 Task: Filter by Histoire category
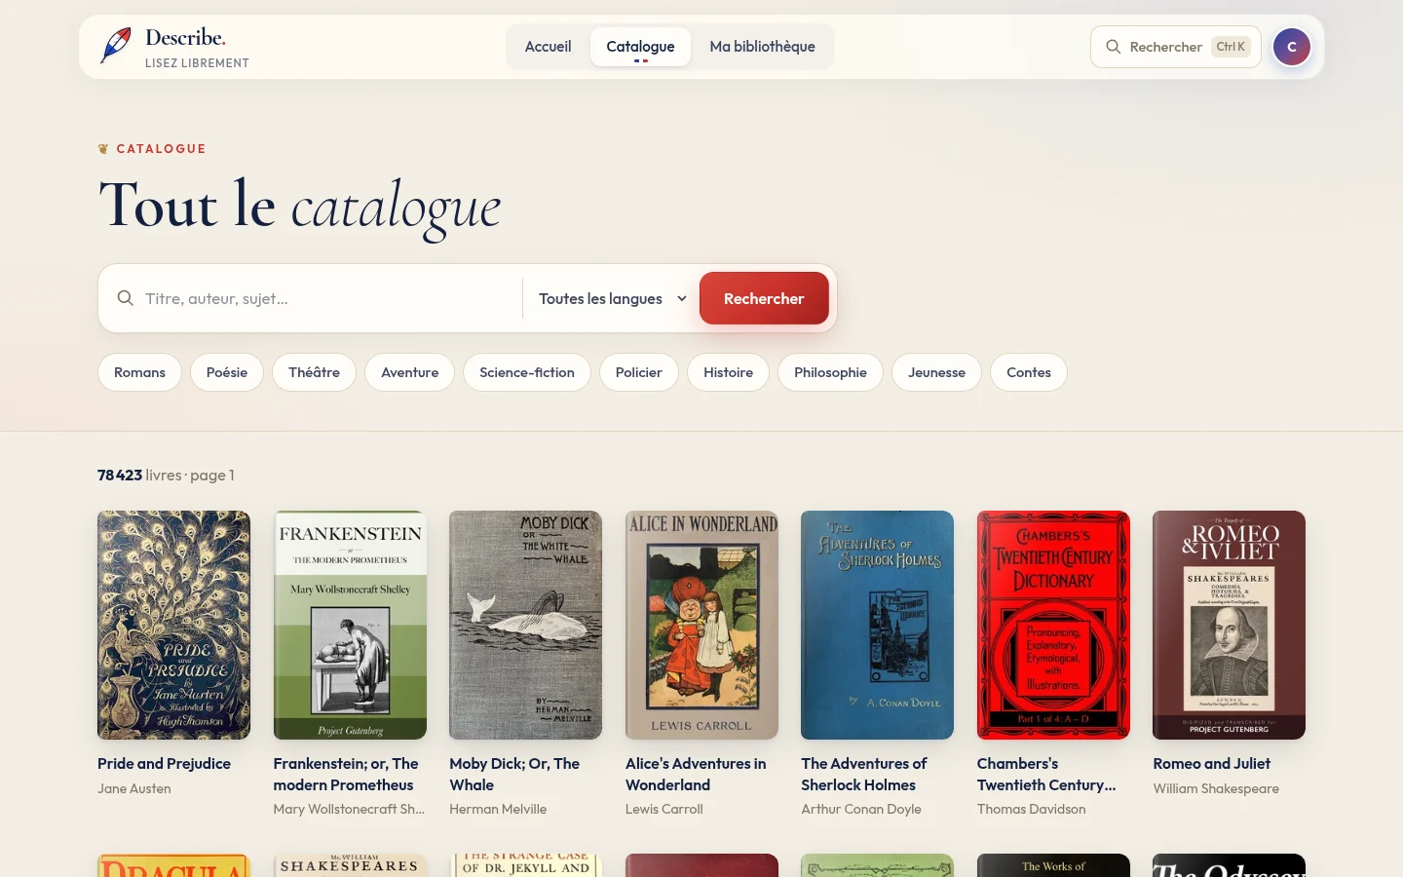[x=728, y=372]
